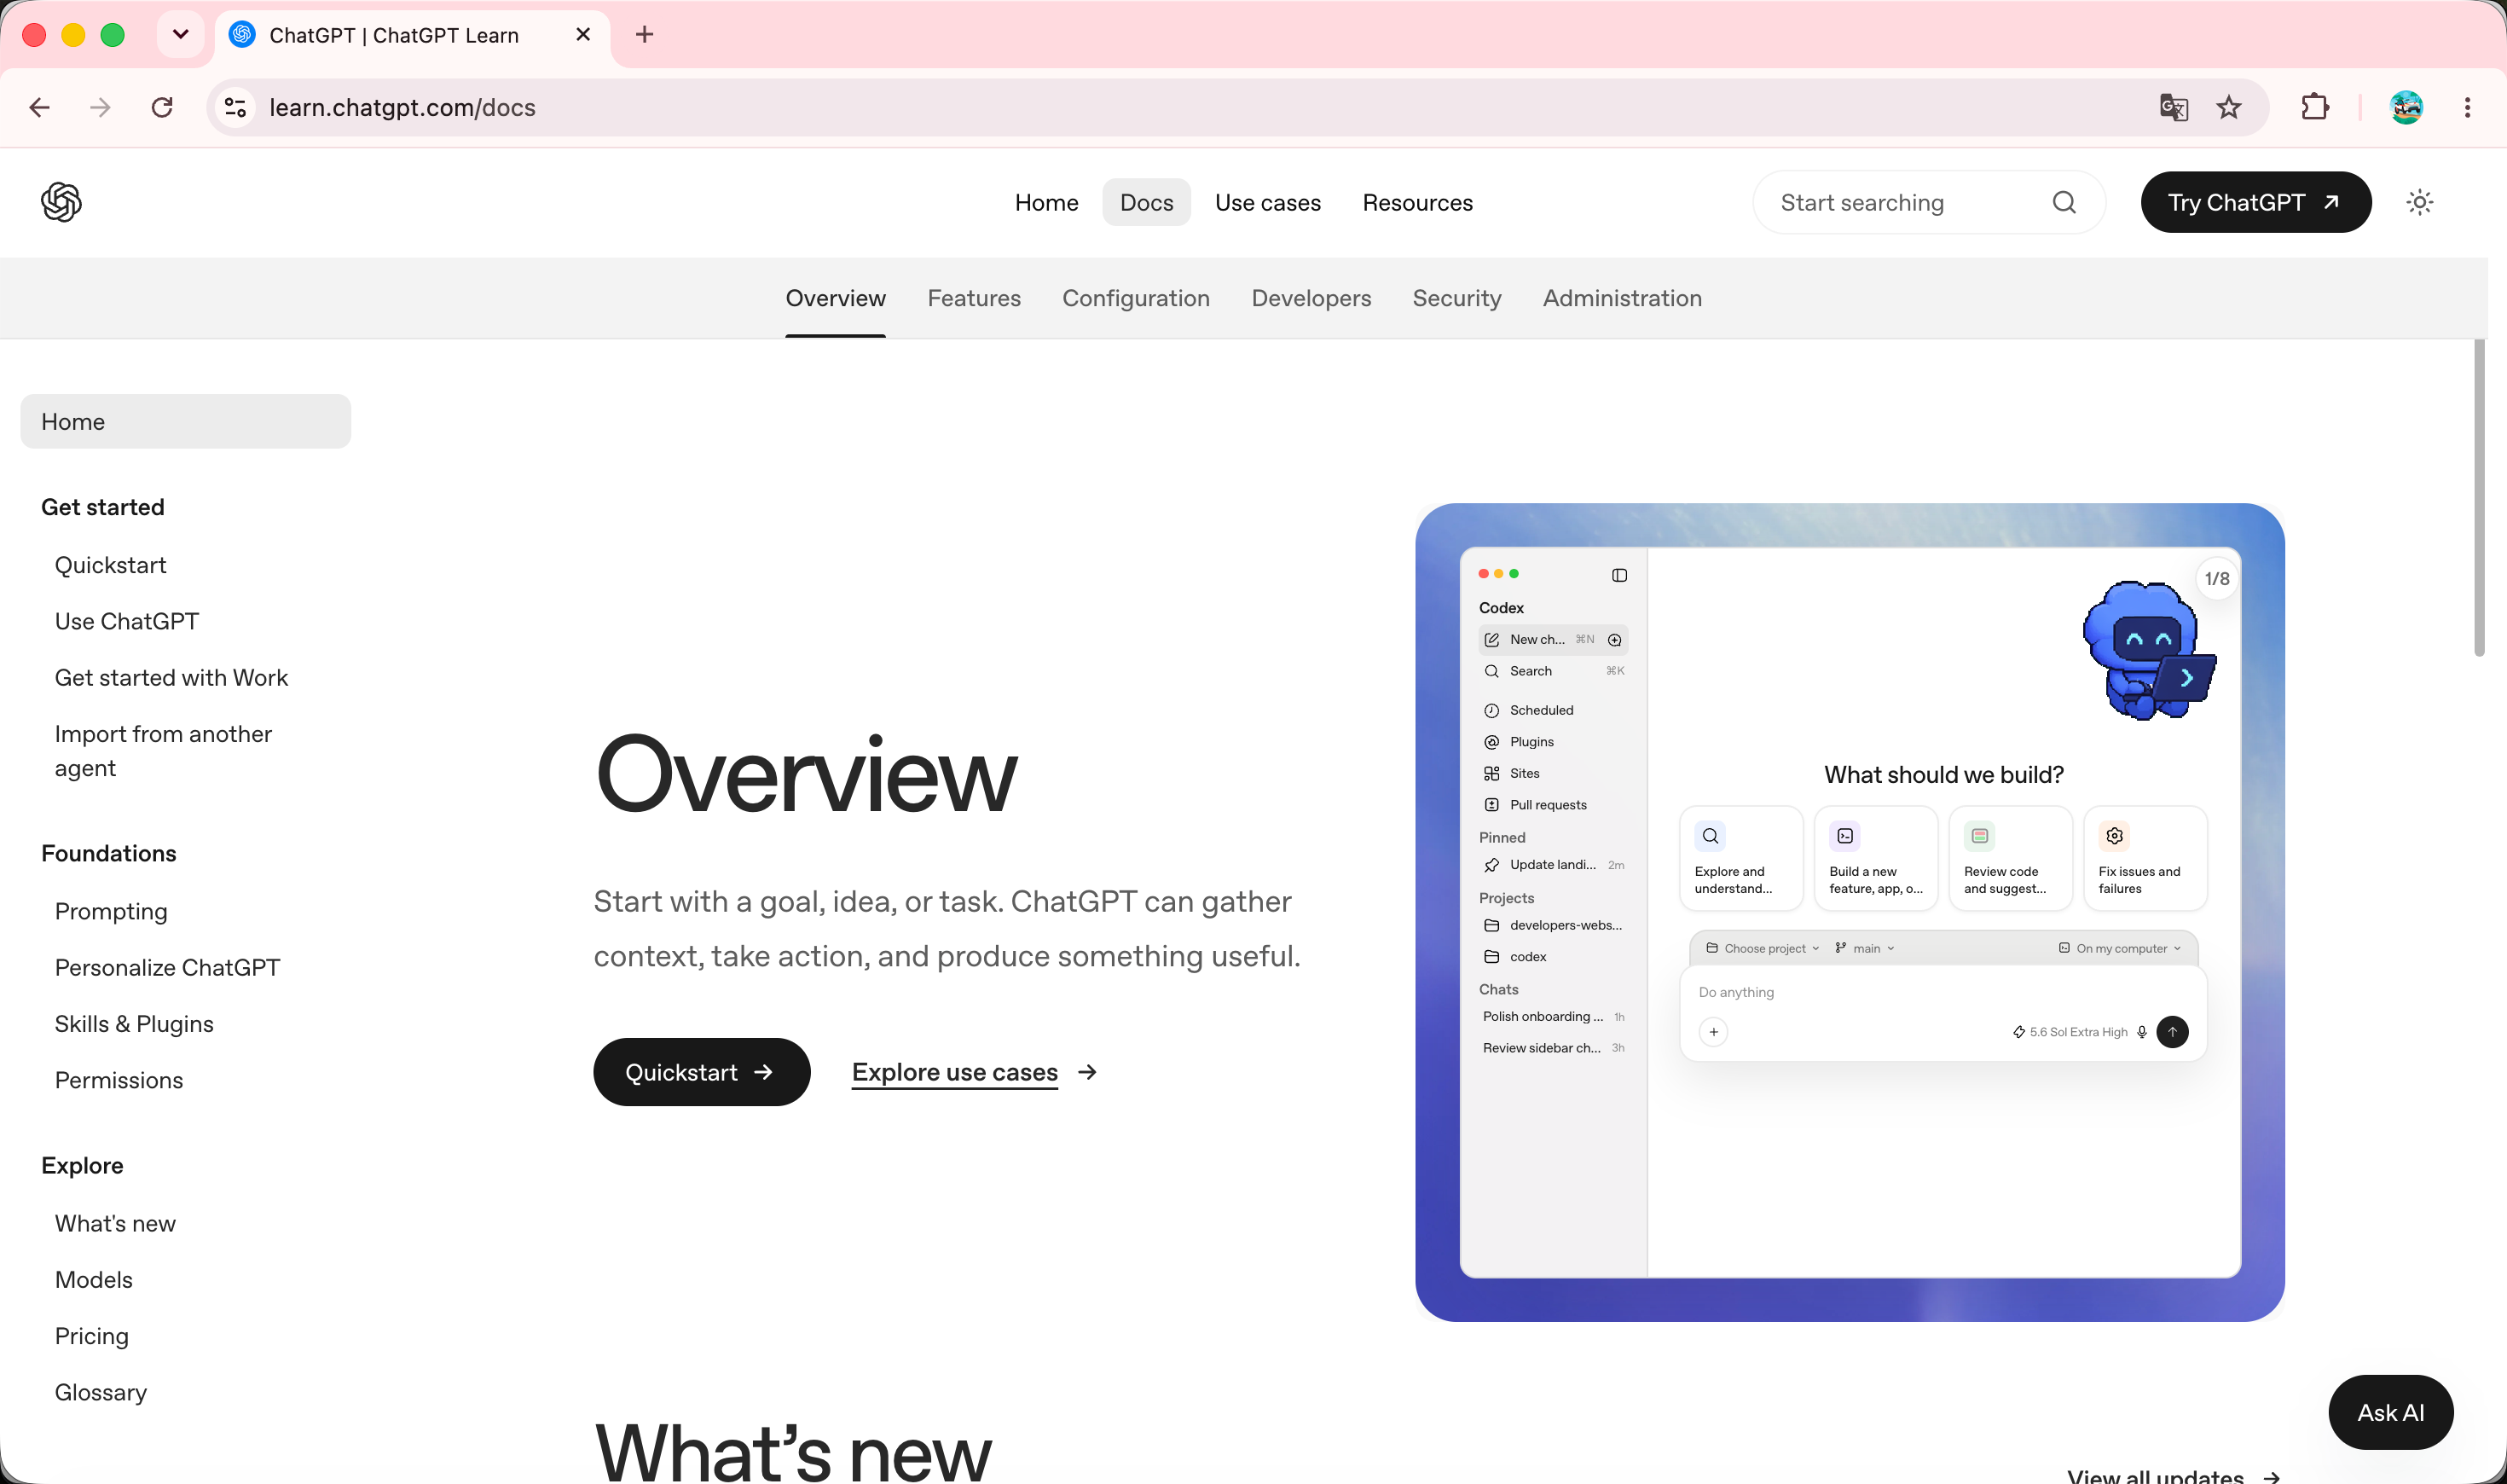Screen dimensions: 2507x1484
Task: Click the New chat compose icon in Codex
Action: point(1491,640)
